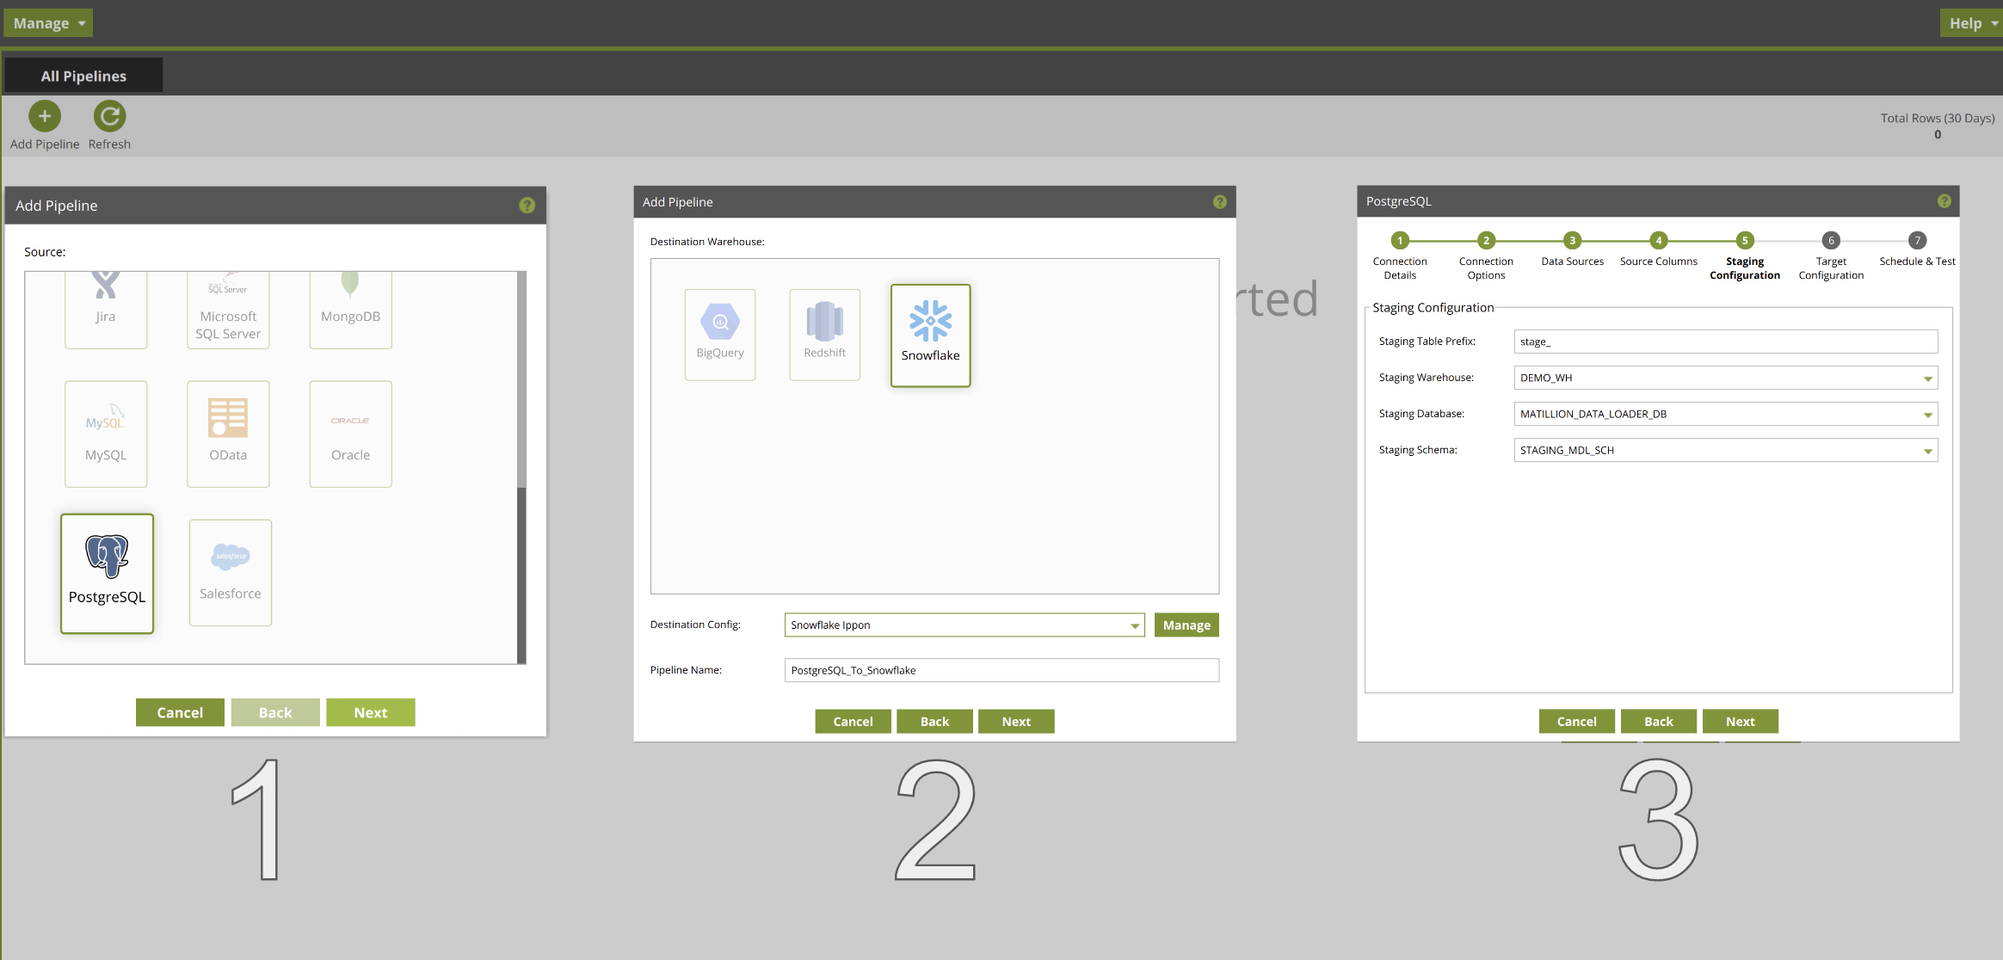This screenshot has width=2003, height=960.
Task: Open help in the PostgreSQL dialog
Action: [1944, 201]
